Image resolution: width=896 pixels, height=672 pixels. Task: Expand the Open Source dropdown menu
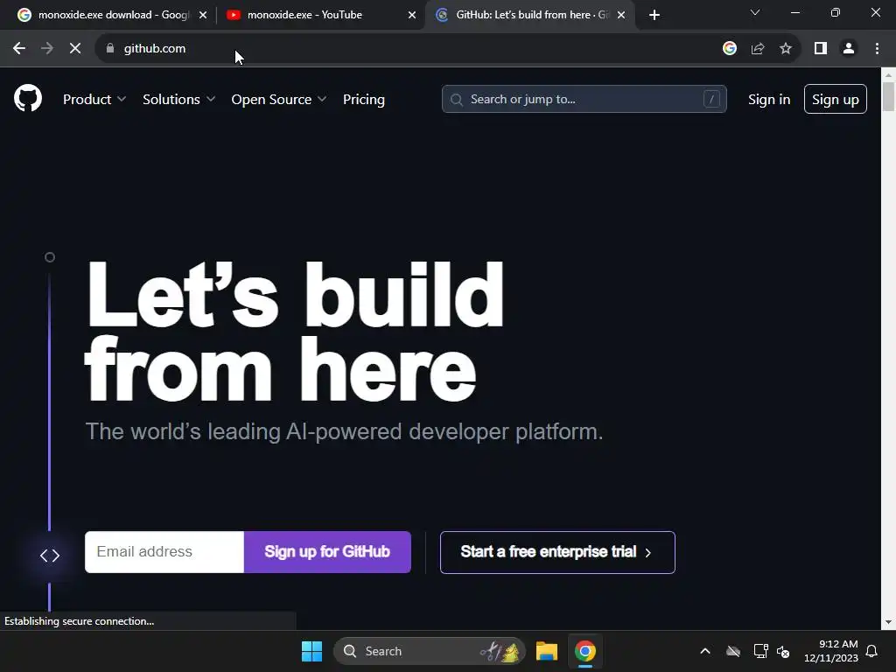pyautogui.click(x=279, y=100)
